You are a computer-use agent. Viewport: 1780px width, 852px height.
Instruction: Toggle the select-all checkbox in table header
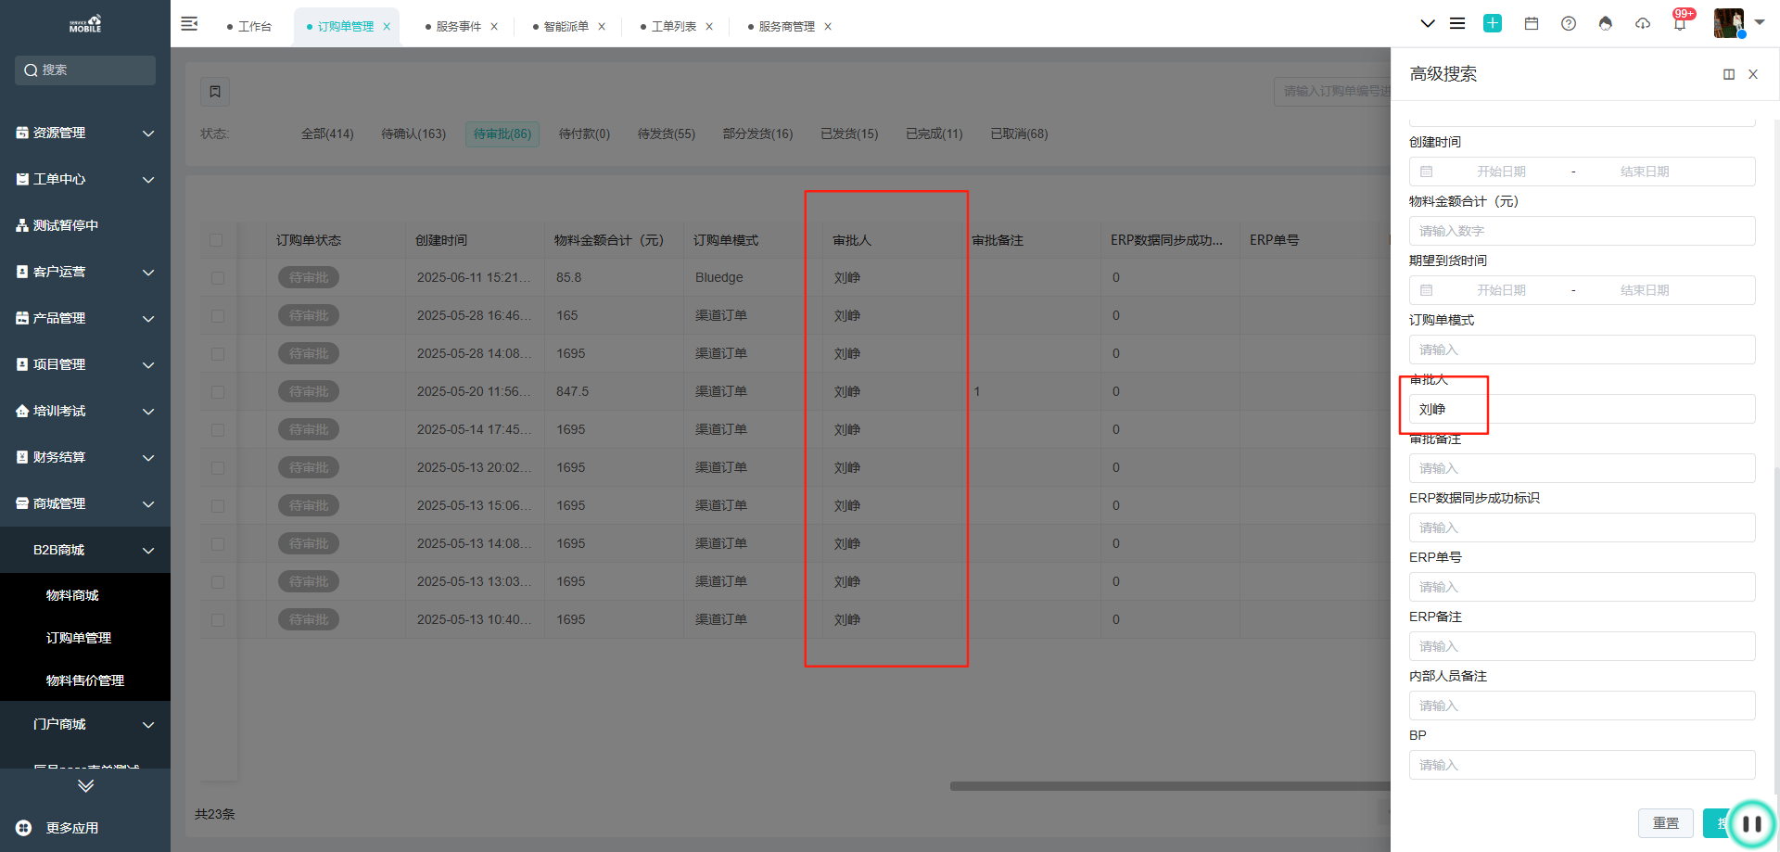(x=216, y=240)
